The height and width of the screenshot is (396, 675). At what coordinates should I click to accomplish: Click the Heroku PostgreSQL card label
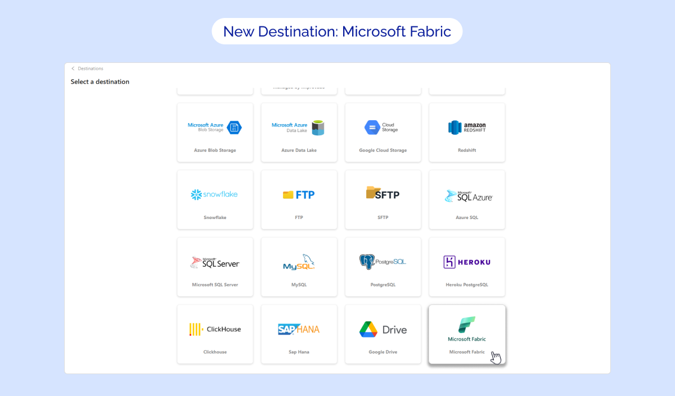tap(467, 285)
